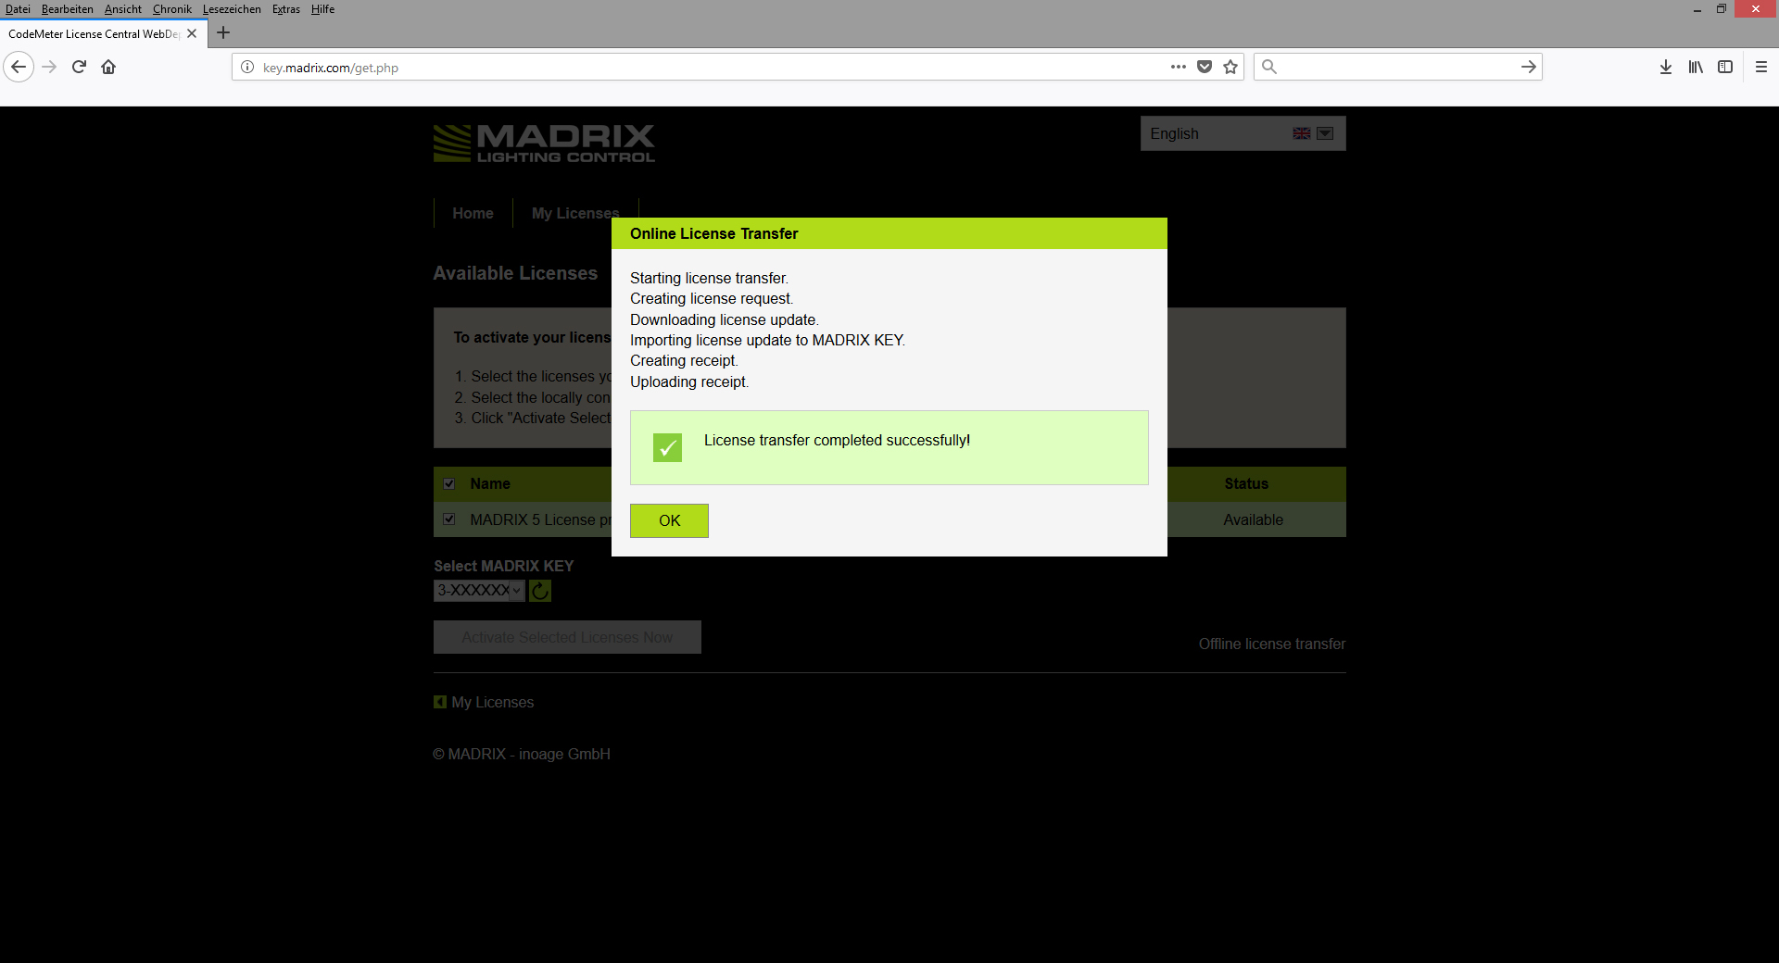Open the Datei menu
1779x963 pixels.
[18, 9]
